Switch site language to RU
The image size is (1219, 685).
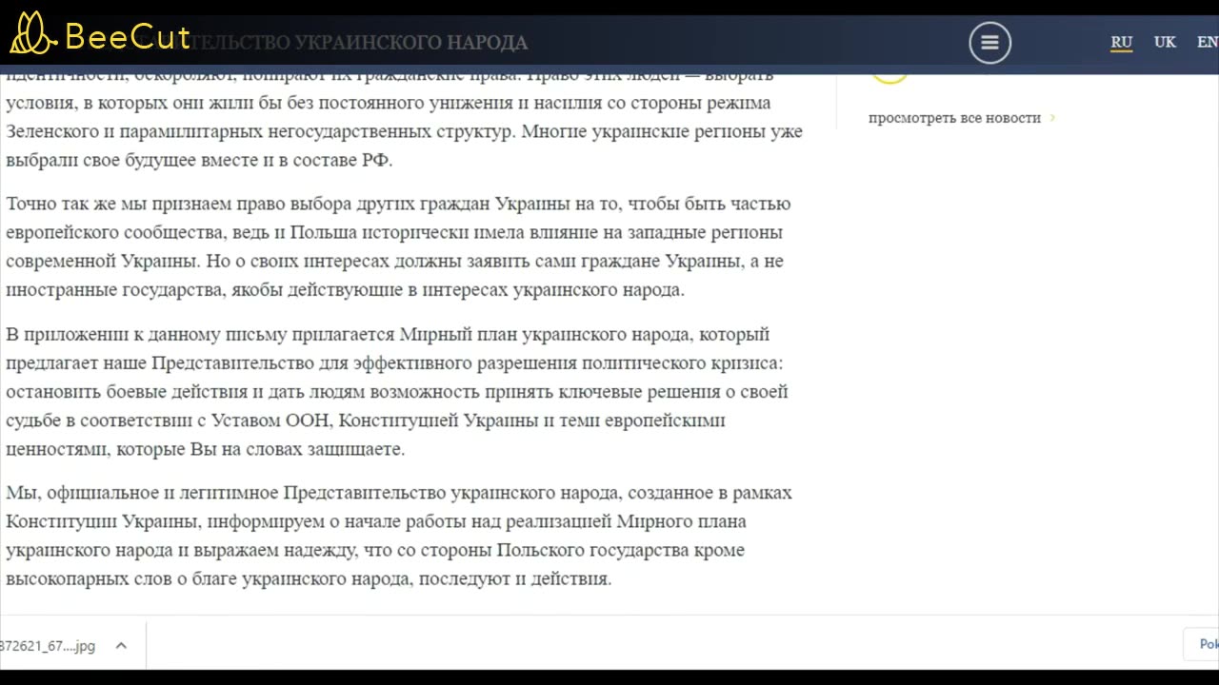pyautogui.click(x=1121, y=42)
